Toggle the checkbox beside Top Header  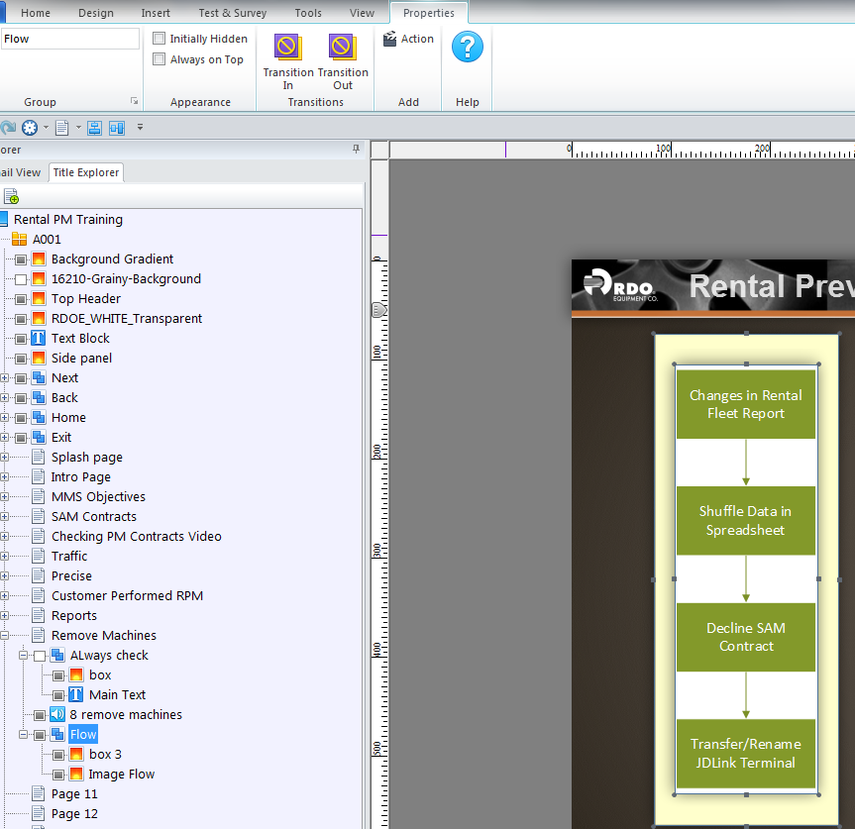click(21, 299)
